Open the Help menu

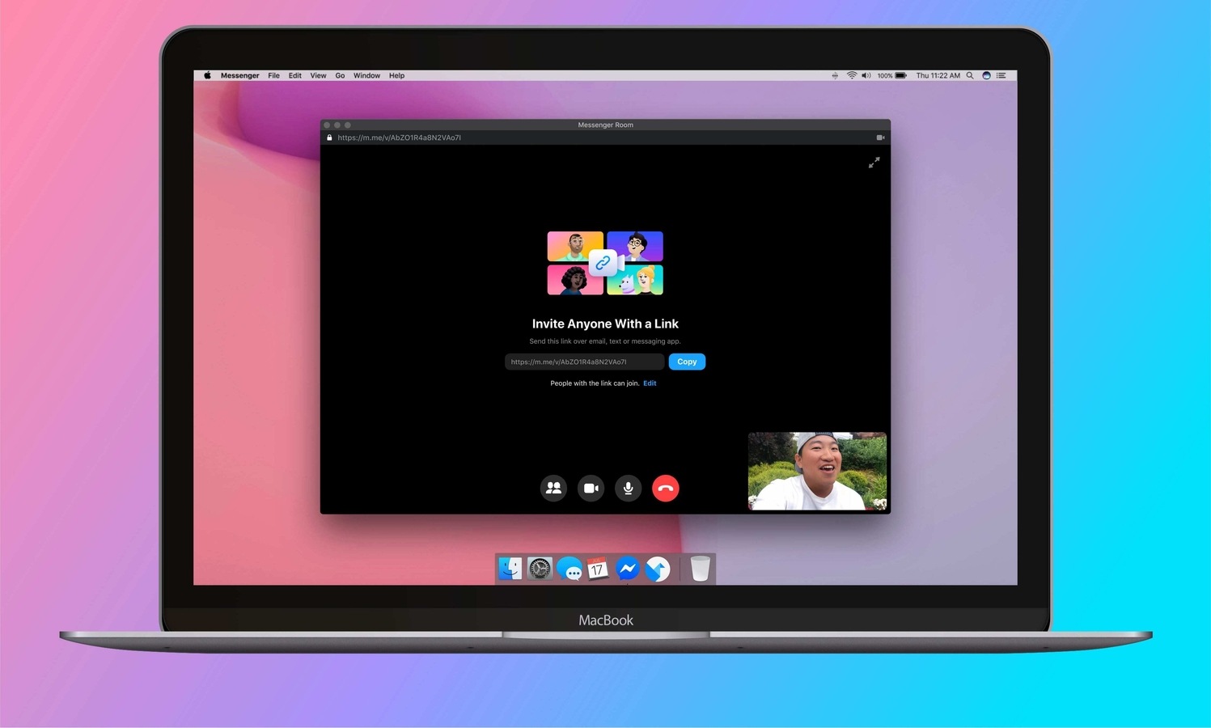(396, 75)
